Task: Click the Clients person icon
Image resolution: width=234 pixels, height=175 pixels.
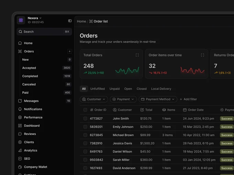Action: point(20,142)
